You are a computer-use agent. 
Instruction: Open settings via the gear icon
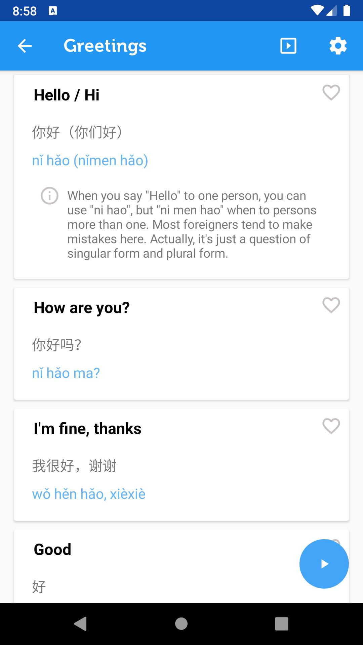coord(338,46)
